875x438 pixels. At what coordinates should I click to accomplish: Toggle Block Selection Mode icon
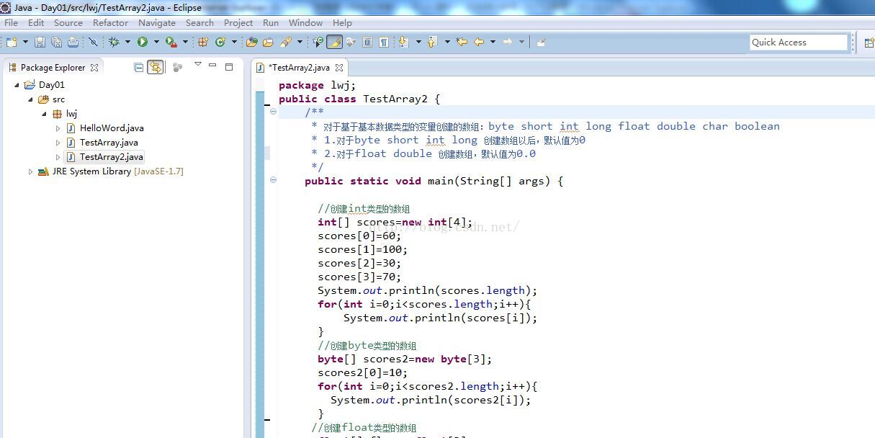[367, 43]
